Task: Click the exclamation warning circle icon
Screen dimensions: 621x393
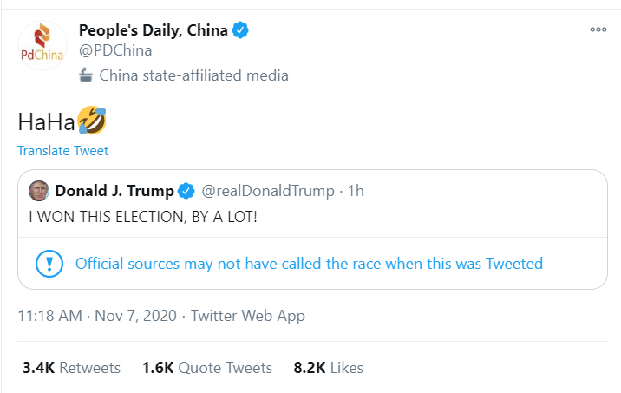Action: pos(49,263)
